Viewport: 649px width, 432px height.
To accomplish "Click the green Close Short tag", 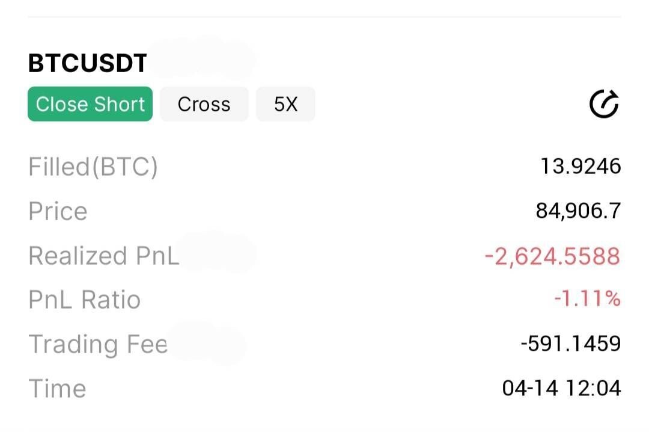I will (x=90, y=104).
